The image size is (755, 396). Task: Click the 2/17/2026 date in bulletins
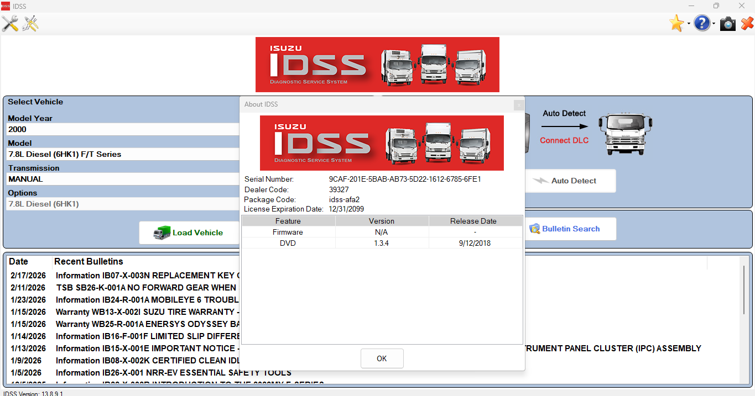point(28,276)
